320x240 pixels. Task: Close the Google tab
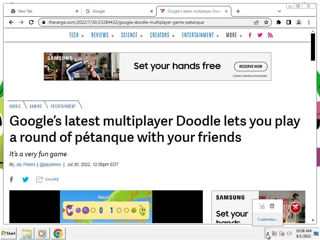(152, 11)
